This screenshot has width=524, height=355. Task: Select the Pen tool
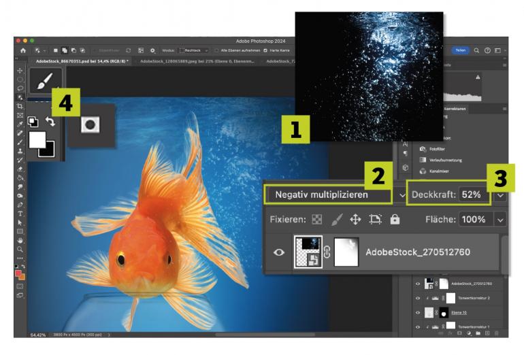point(20,205)
